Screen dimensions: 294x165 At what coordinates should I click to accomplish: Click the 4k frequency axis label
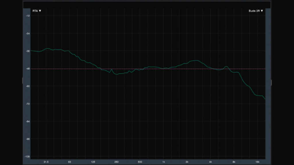[x=210, y=162]
